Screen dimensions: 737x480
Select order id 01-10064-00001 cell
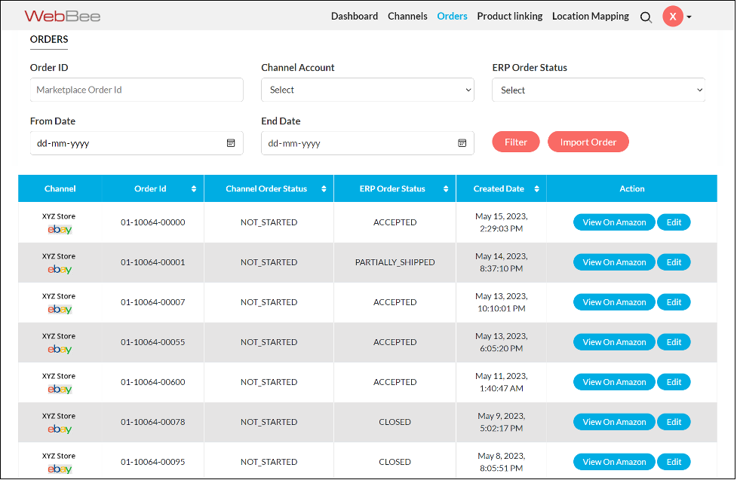tap(153, 262)
